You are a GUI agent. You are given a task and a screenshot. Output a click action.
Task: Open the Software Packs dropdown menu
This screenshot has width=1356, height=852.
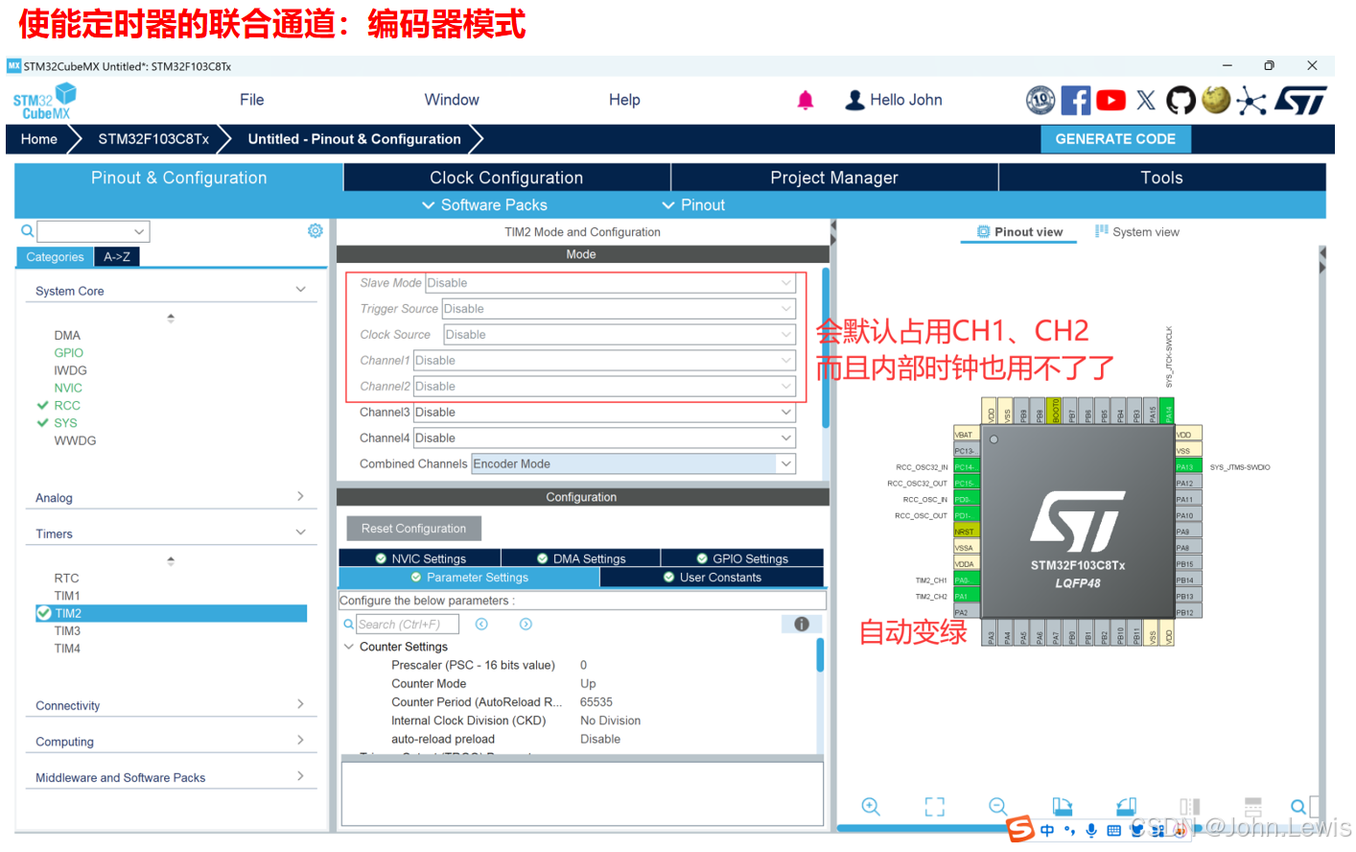click(x=484, y=205)
